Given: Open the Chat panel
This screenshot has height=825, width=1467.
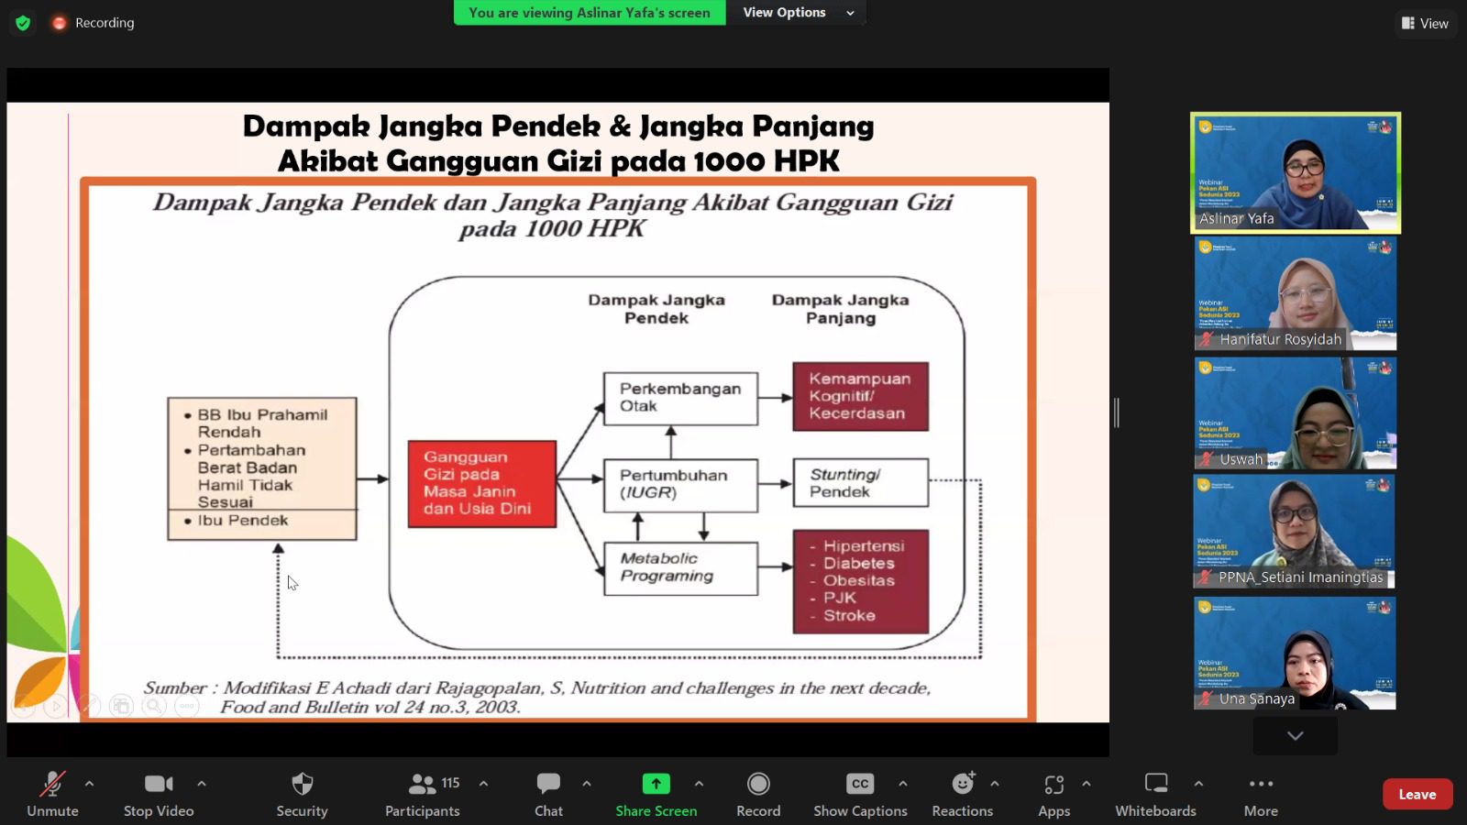Looking at the screenshot, I should [548, 794].
